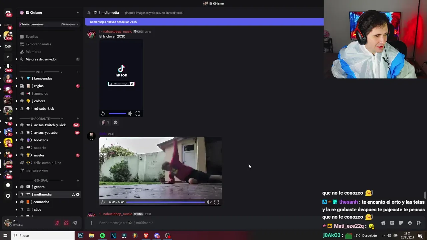Add a reaction with the smiley icon

point(115,122)
